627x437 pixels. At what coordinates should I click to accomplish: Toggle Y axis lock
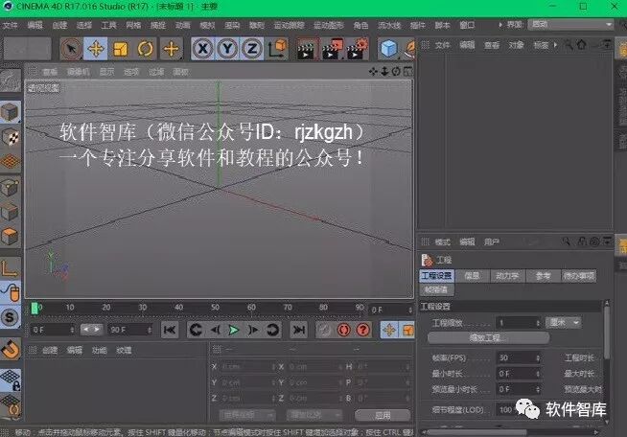coord(227,49)
